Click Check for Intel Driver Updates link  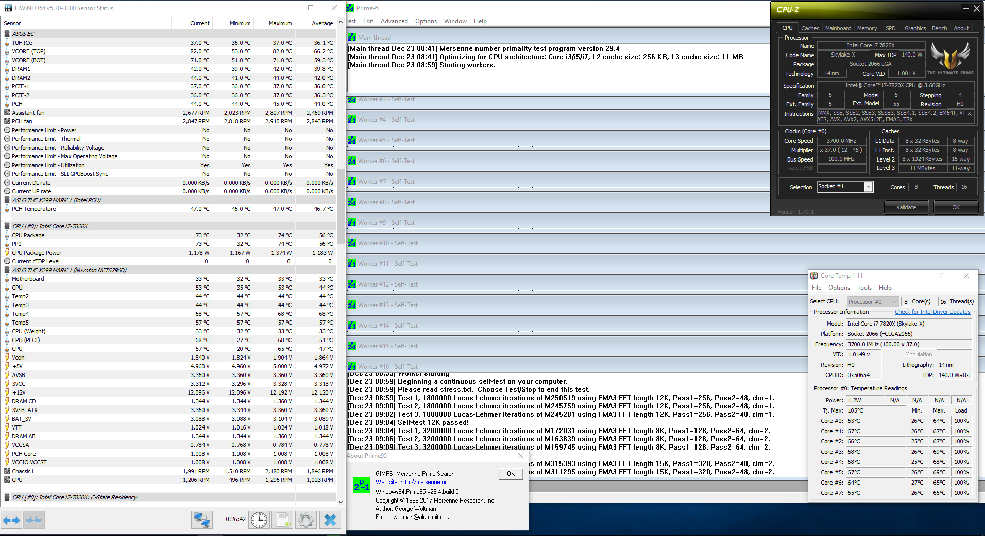(x=932, y=312)
